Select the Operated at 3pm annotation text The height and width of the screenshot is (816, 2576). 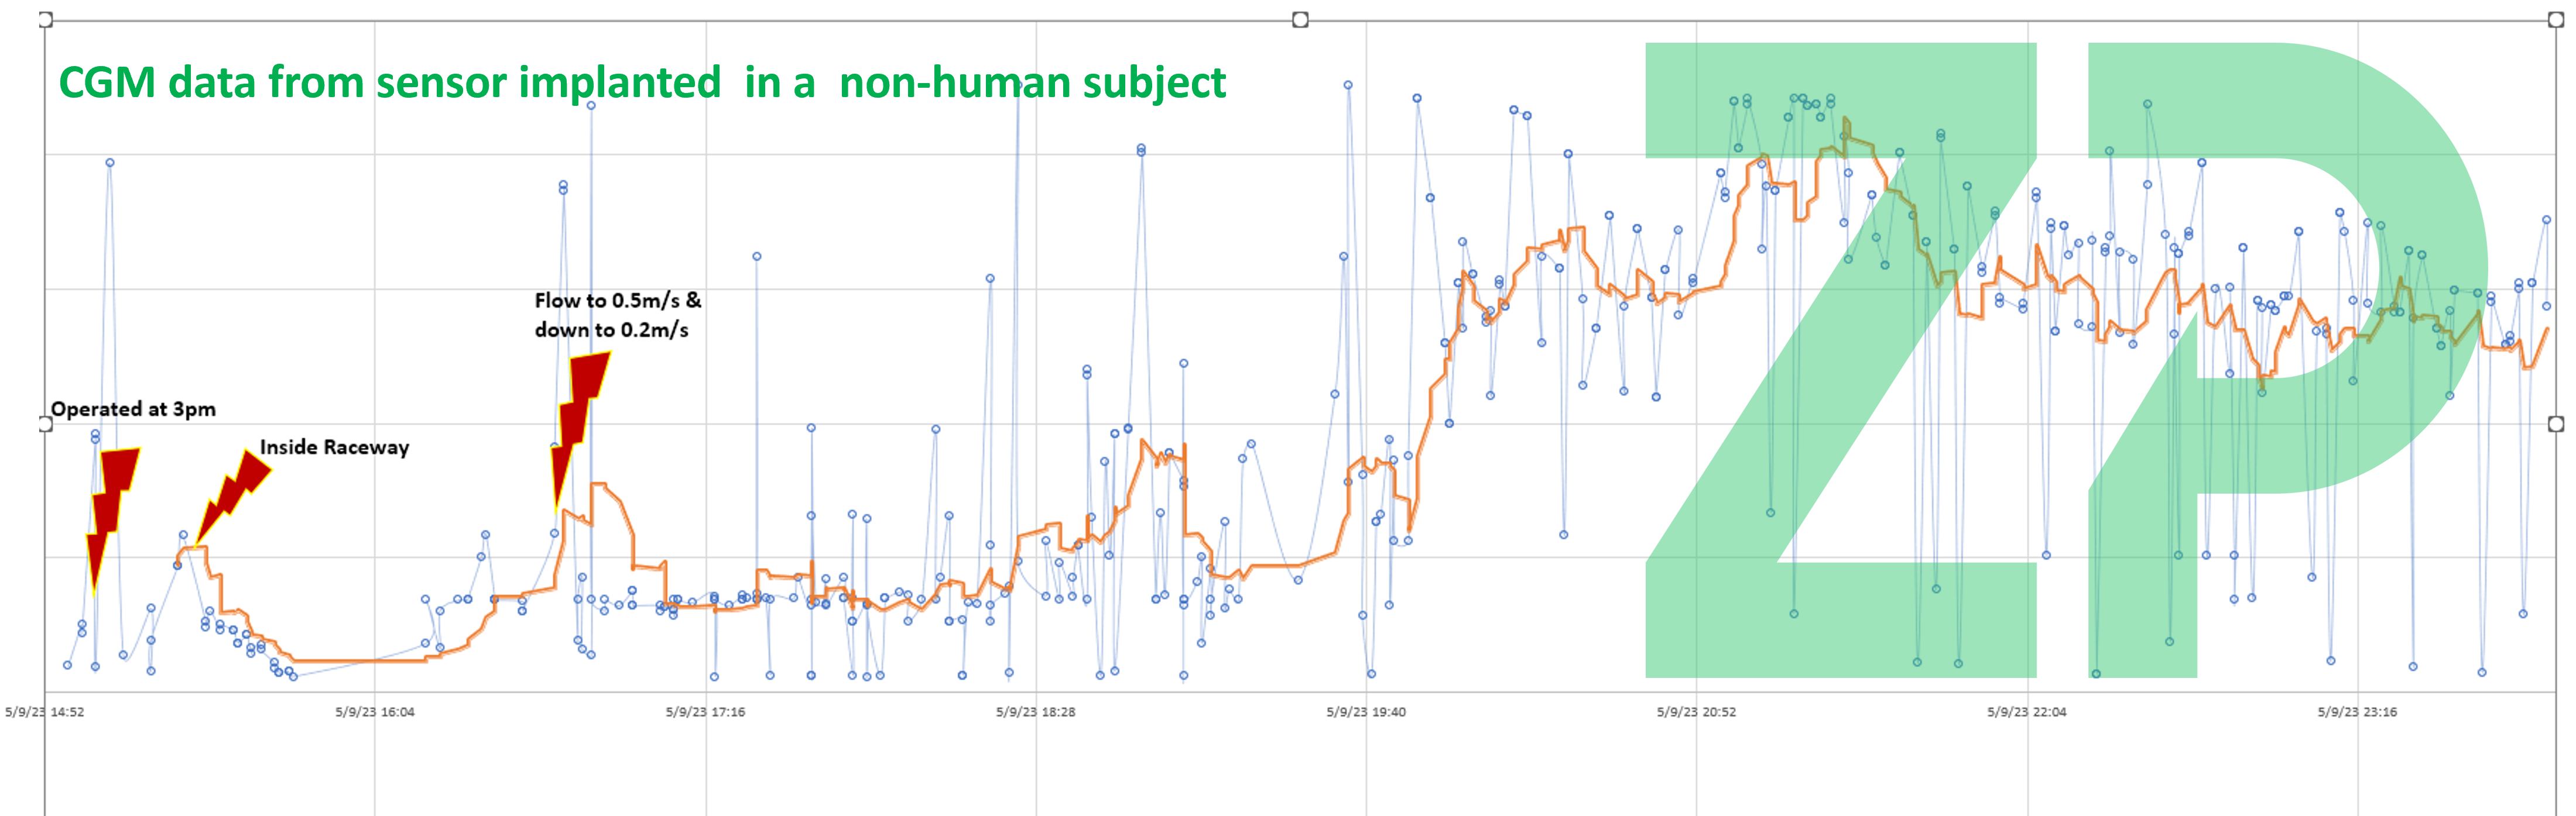coord(133,408)
